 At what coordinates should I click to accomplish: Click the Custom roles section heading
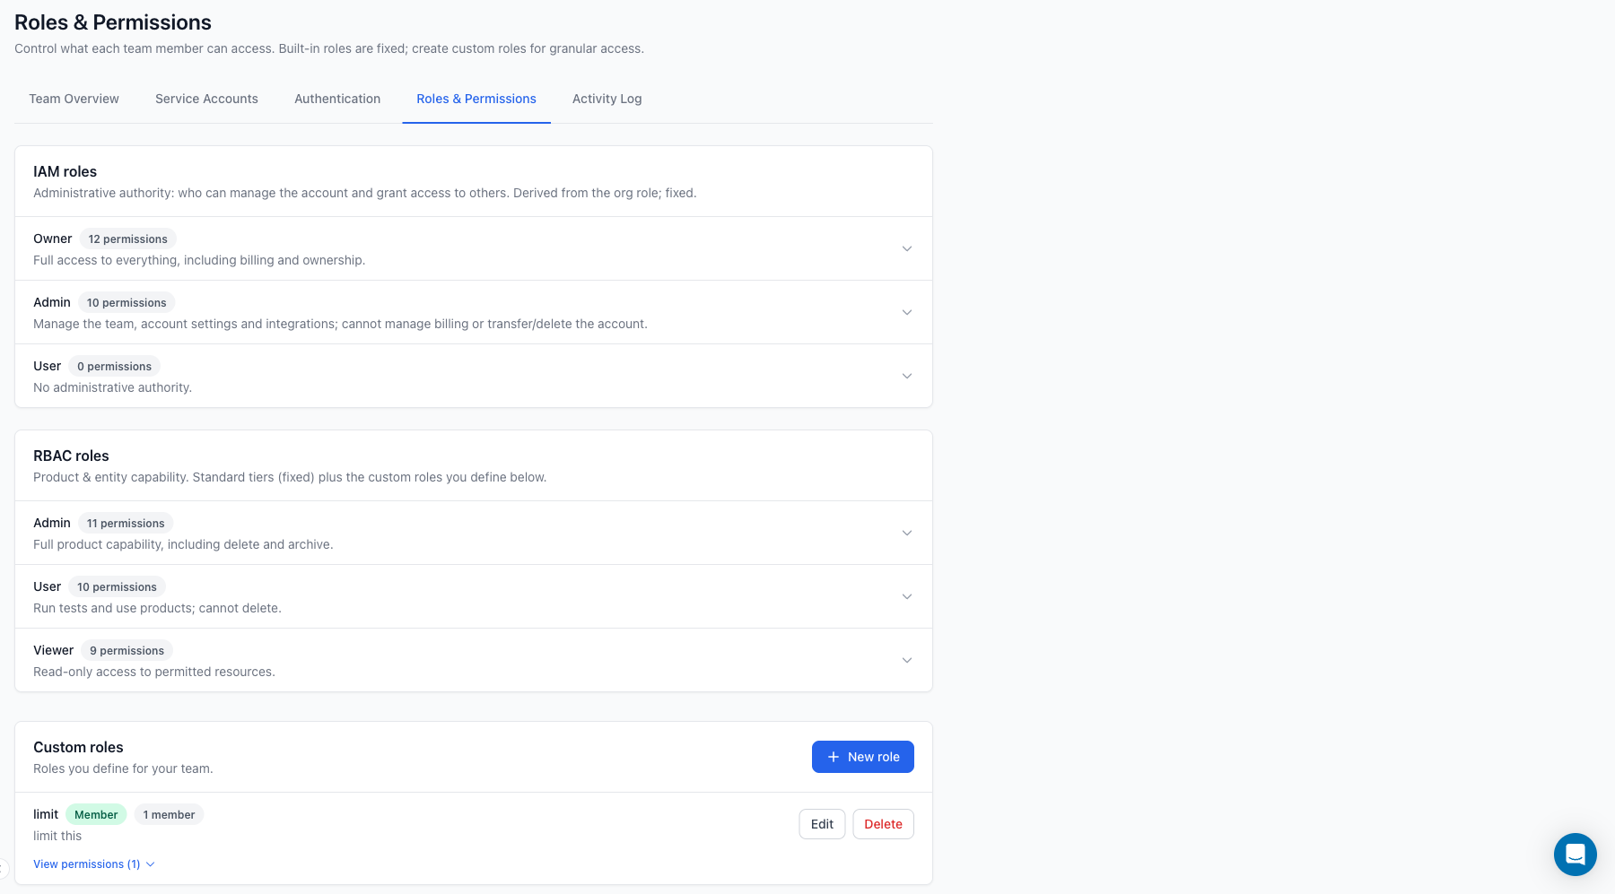[x=78, y=747]
